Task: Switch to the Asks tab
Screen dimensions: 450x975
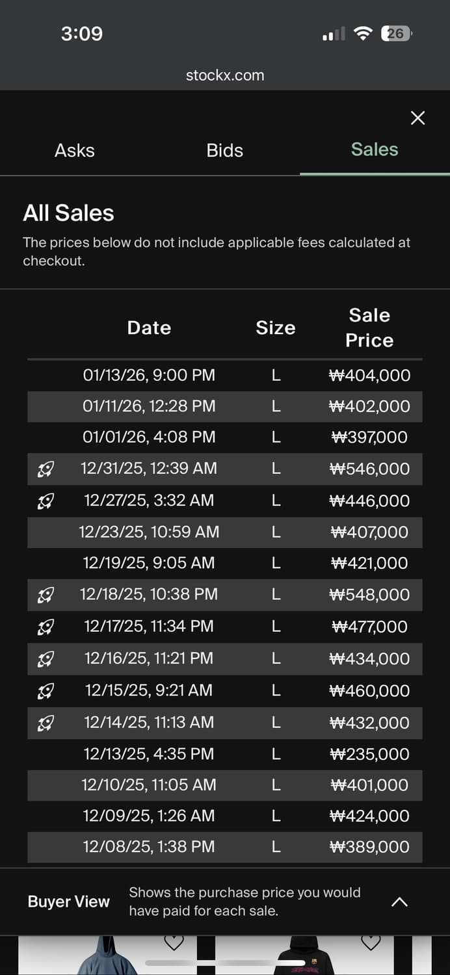Action: click(x=75, y=150)
